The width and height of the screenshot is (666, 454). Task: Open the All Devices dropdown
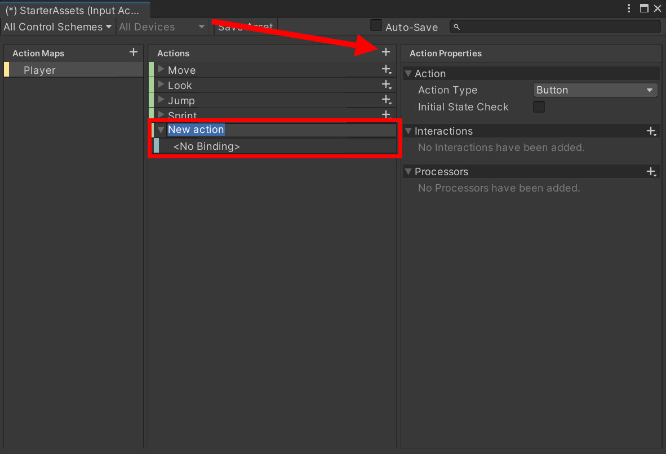click(162, 27)
